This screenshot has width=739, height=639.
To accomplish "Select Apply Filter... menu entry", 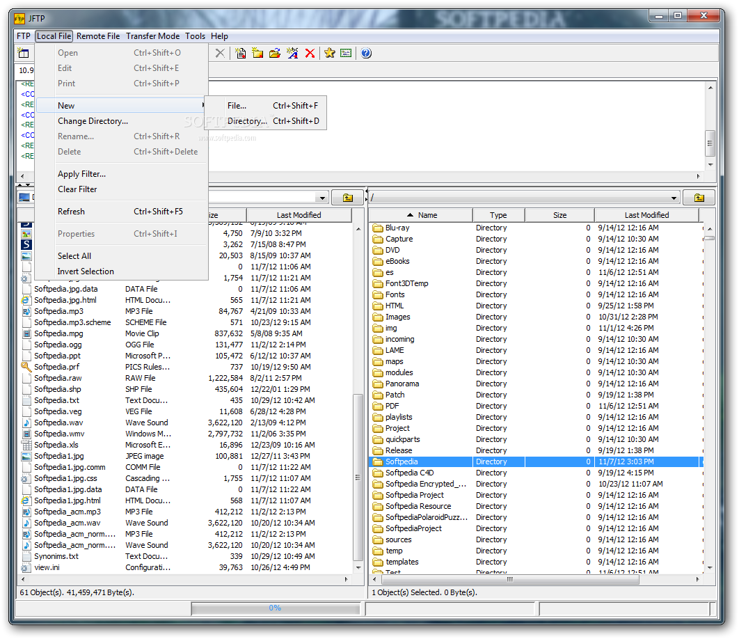I will tap(122, 174).
